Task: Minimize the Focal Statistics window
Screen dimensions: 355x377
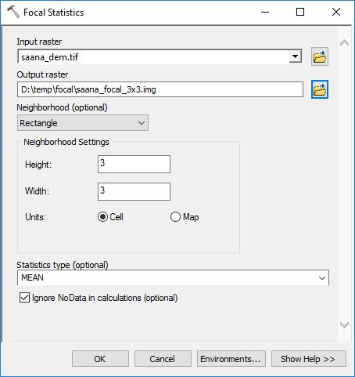Action: click(265, 12)
